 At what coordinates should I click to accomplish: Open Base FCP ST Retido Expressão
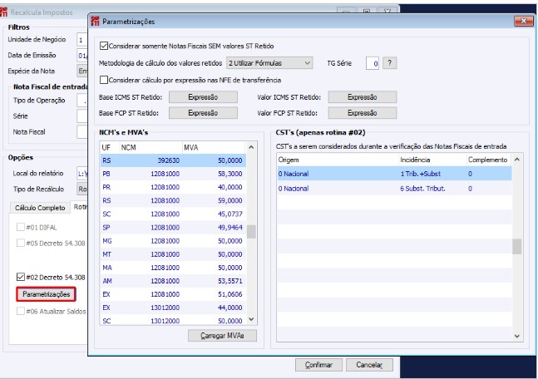click(x=203, y=113)
